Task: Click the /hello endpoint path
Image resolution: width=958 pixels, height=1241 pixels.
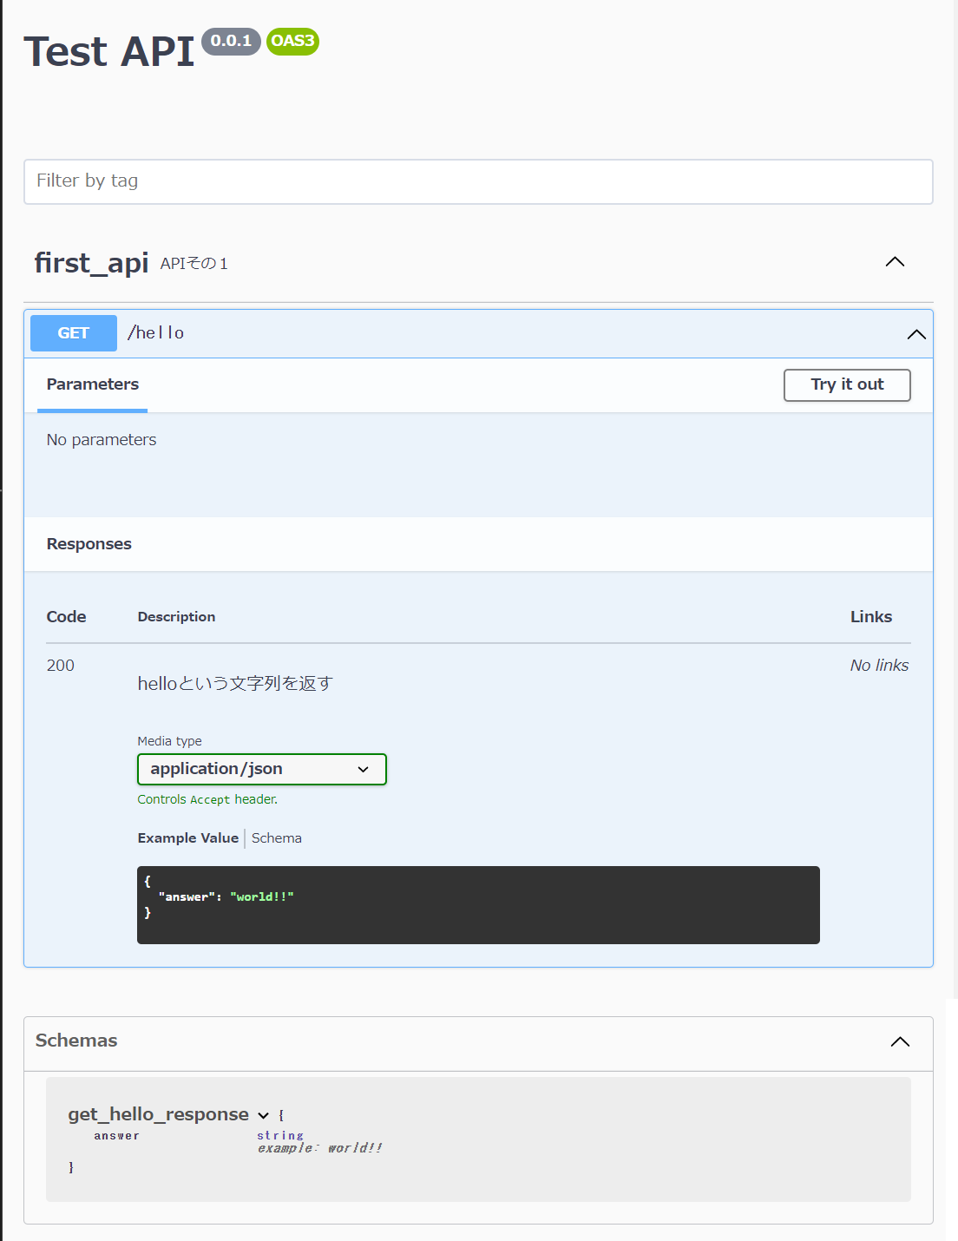Action: click(x=156, y=332)
